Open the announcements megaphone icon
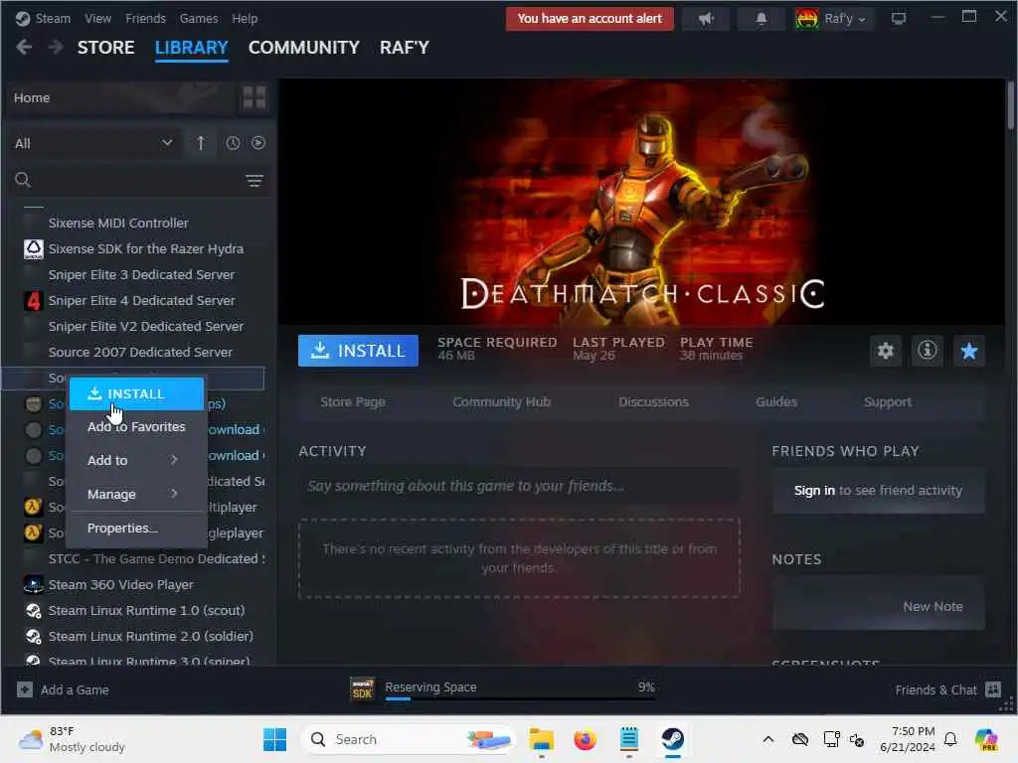1018x763 pixels. 706,19
